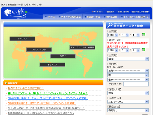Choose ハワイ region button on map
This screenshot has height=115, width=153.
[x=63, y=56]
